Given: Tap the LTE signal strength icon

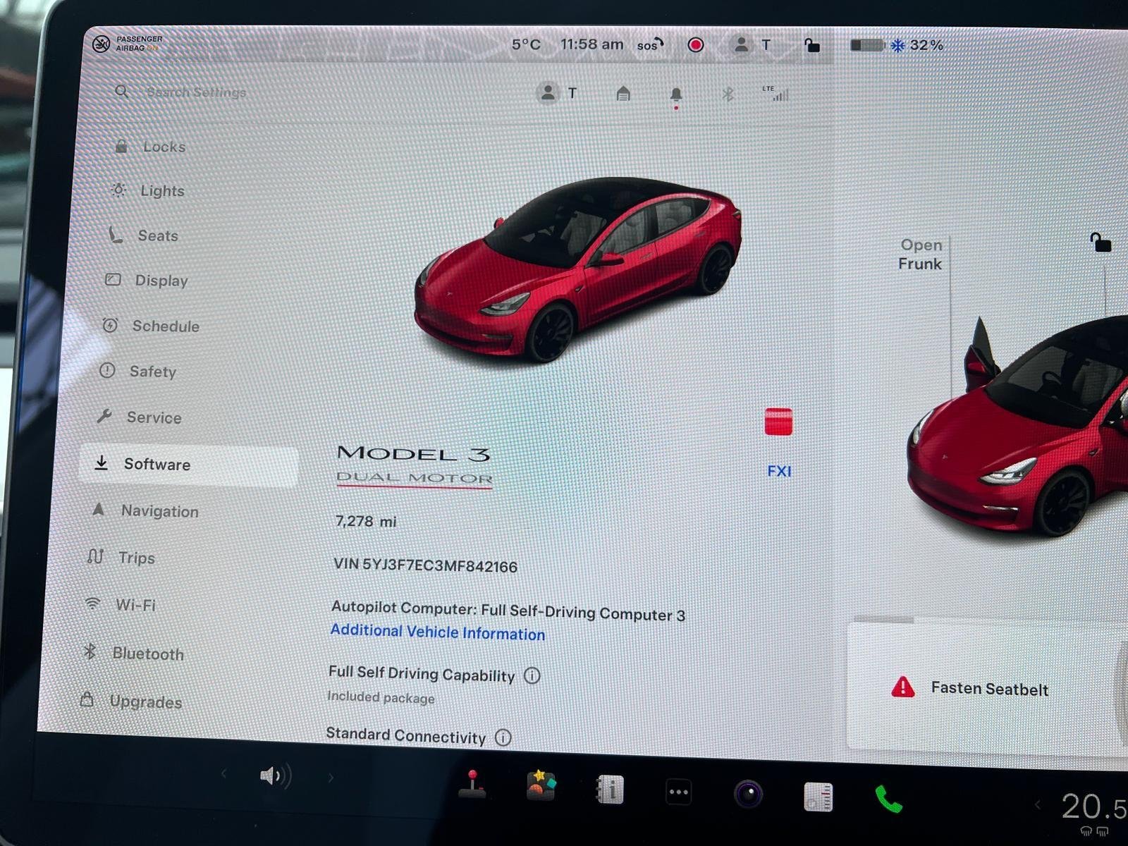Looking at the screenshot, I should click(775, 93).
